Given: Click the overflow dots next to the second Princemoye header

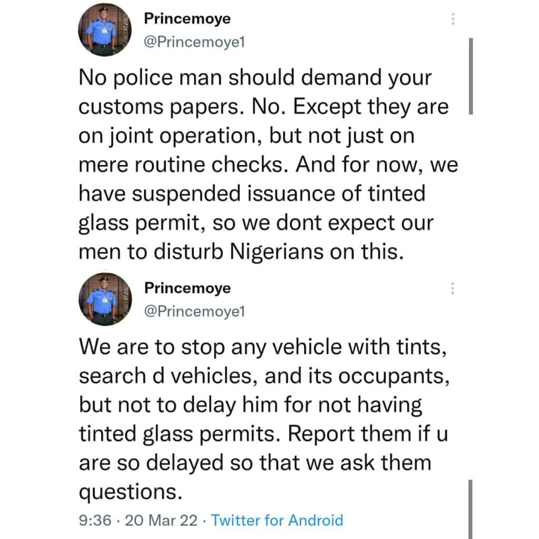Looking at the screenshot, I should (x=453, y=288).
